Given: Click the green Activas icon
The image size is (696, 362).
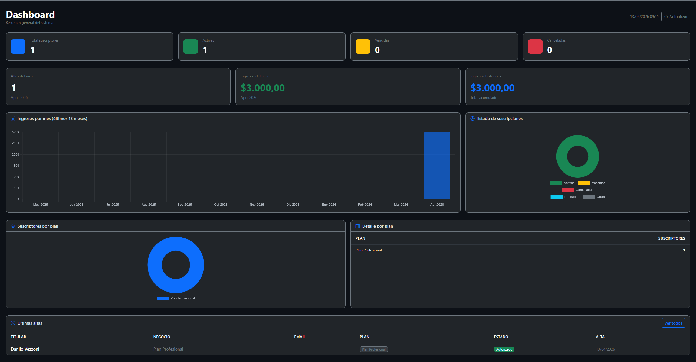Looking at the screenshot, I should pyautogui.click(x=191, y=47).
